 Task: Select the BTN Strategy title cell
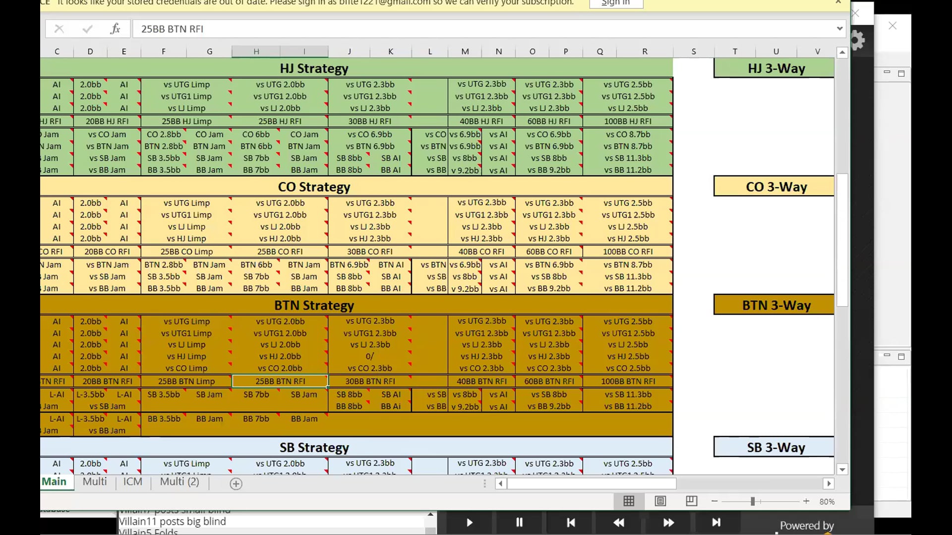(x=314, y=305)
